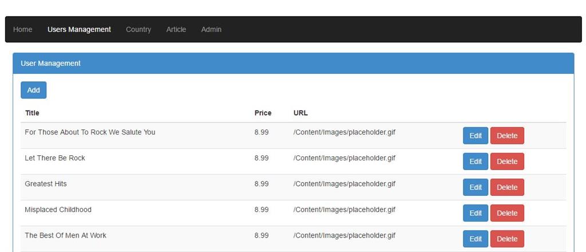Viewport: 586px width, 252px height.
Task: Go to the Country page
Action: (x=138, y=29)
